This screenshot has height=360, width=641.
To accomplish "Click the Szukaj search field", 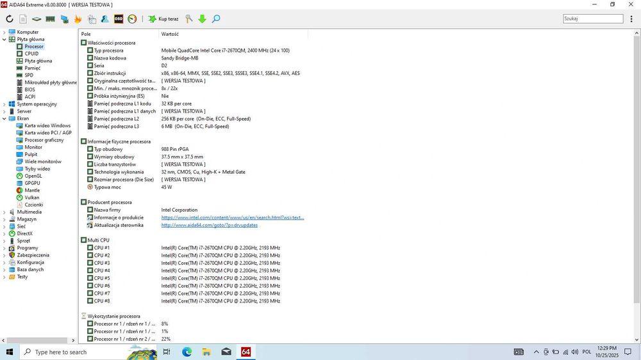I will pyautogui.click(x=593, y=19).
